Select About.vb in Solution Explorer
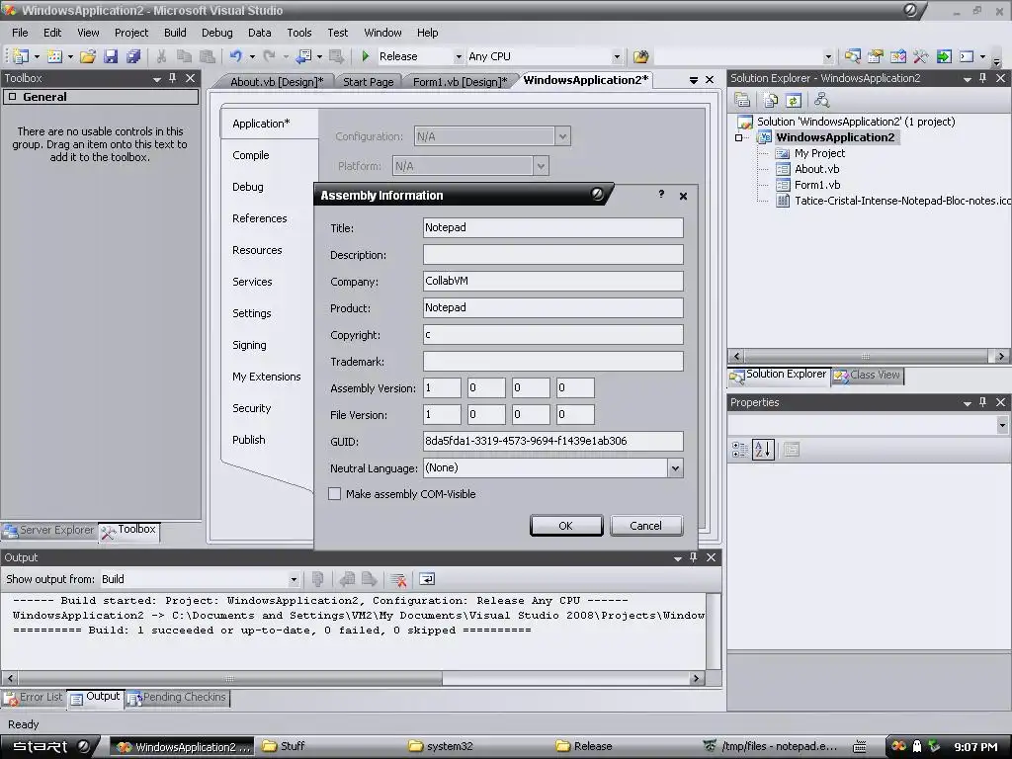Viewport: 1012px width, 759px height. click(x=816, y=169)
